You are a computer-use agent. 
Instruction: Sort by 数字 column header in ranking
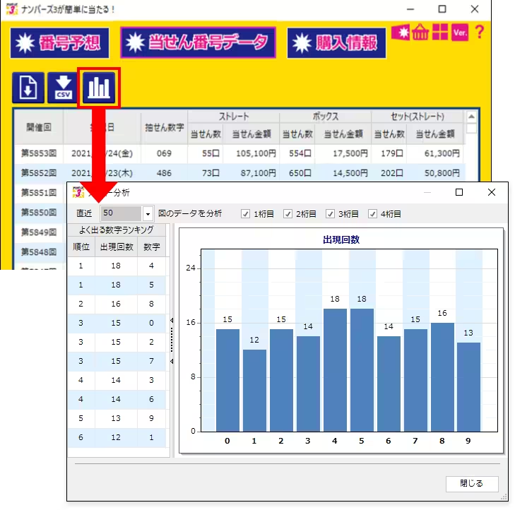pos(151,247)
